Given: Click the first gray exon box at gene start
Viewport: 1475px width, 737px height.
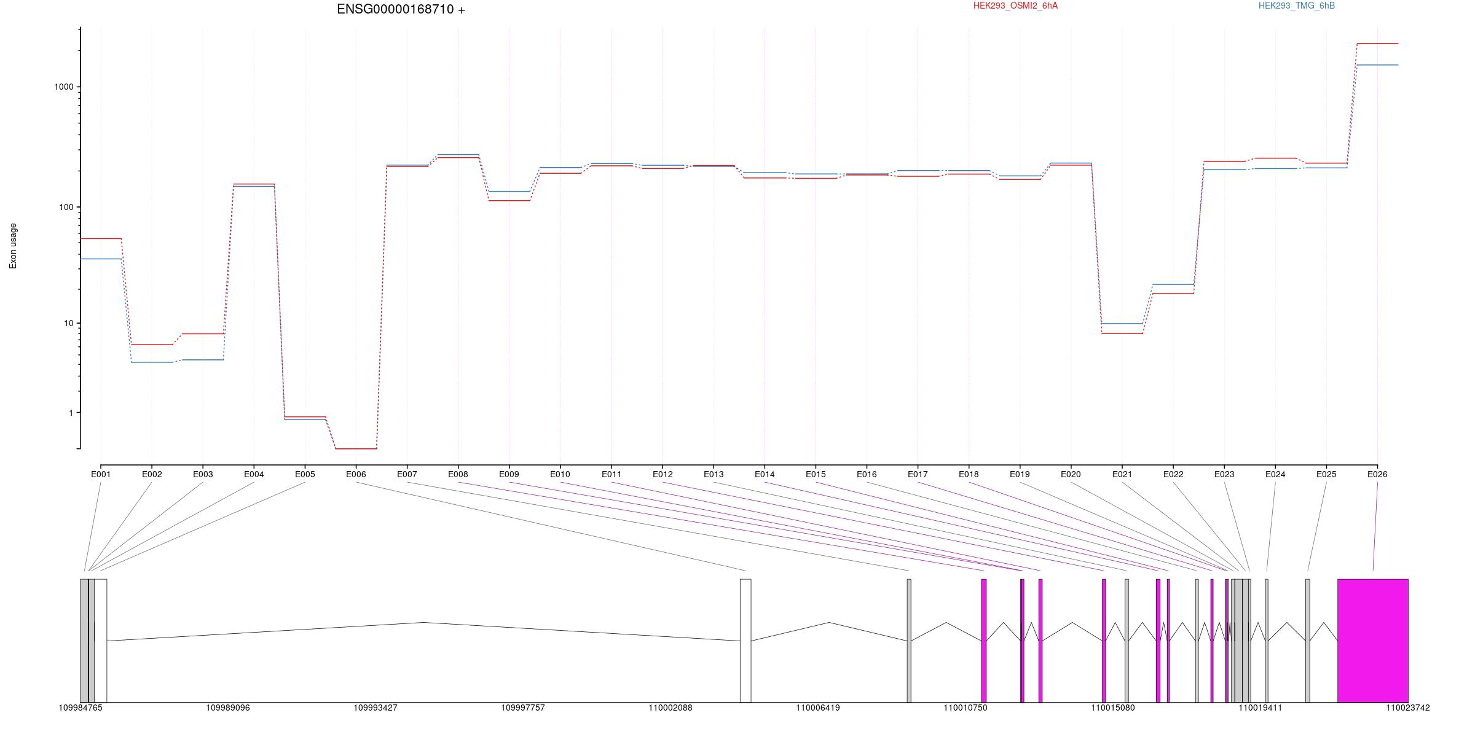Looking at the screenshot, I should tap(84, 641).
